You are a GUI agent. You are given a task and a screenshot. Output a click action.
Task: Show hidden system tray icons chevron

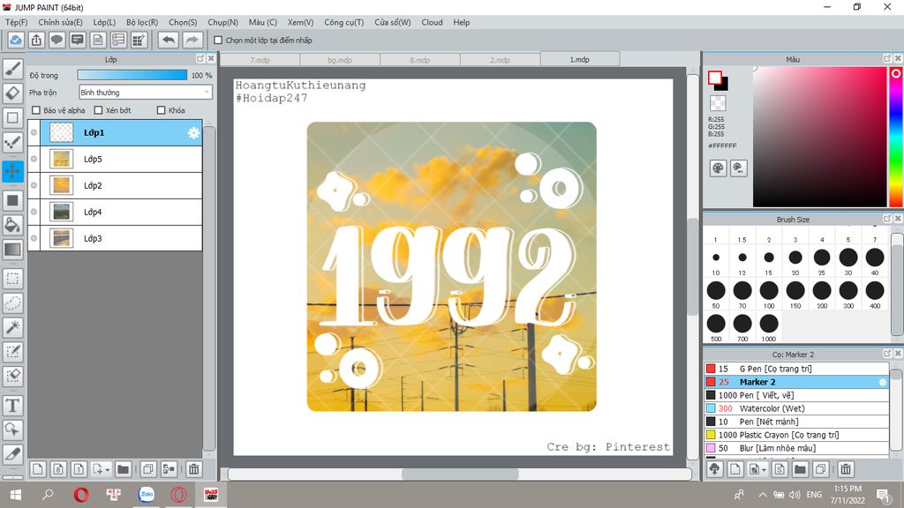pyautogui.click(x=762, y=495)
